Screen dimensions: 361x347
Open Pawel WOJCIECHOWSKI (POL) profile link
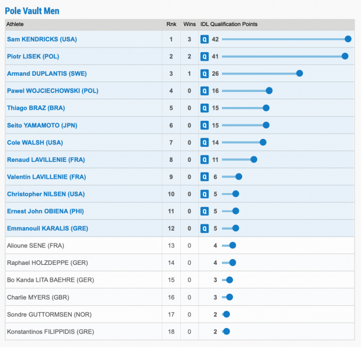(x=53, y=91)
